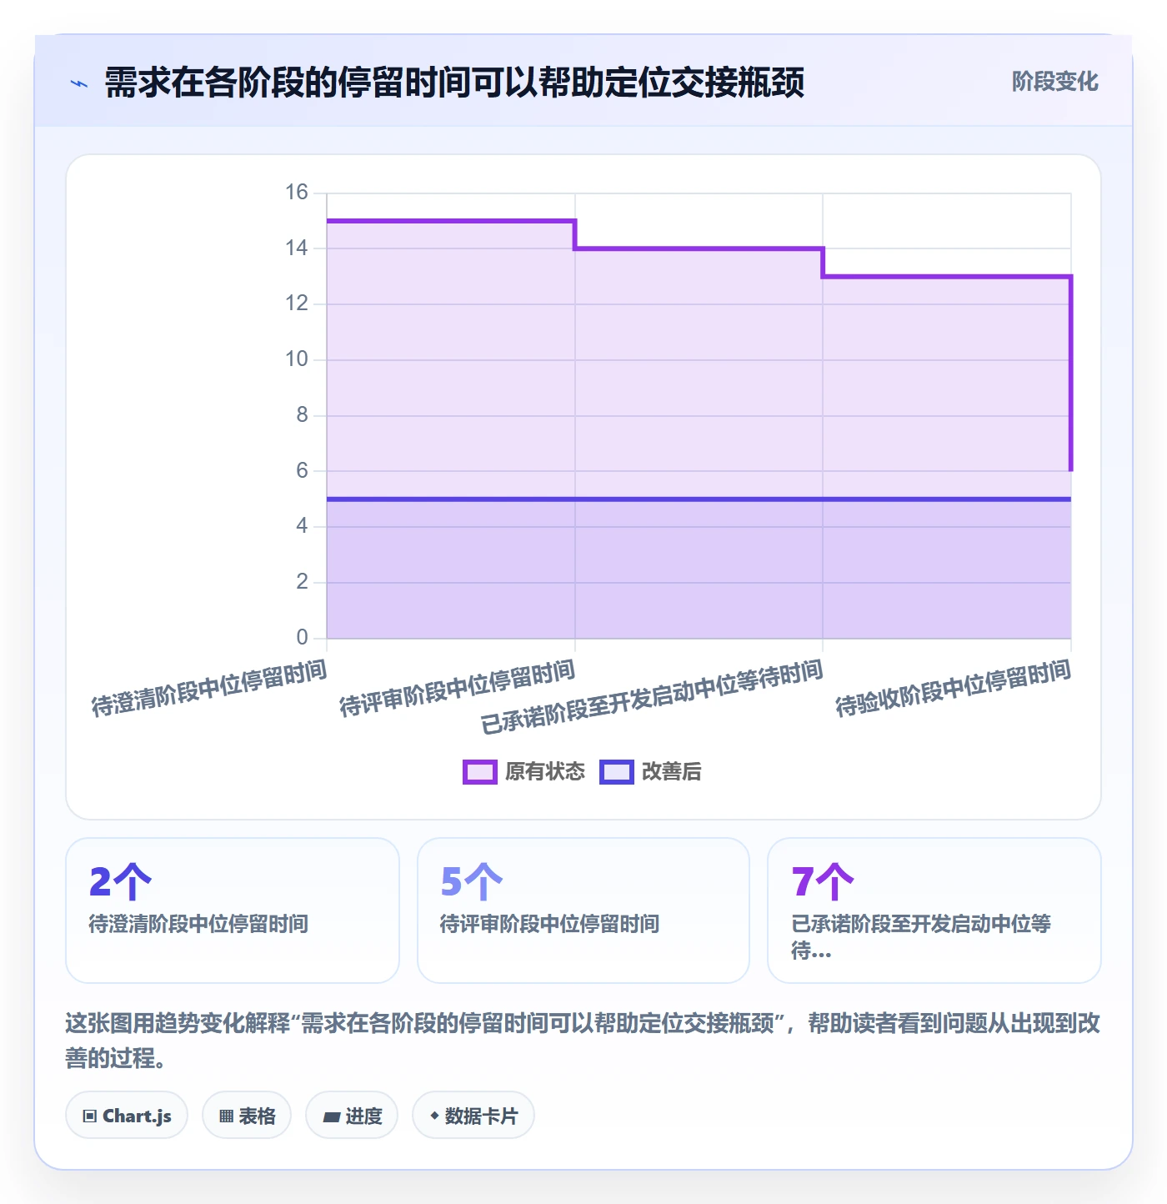The width and height of the screenshot is (1167, 1204).
Task: Click the y-axis value 8
Action: [302, 415]
